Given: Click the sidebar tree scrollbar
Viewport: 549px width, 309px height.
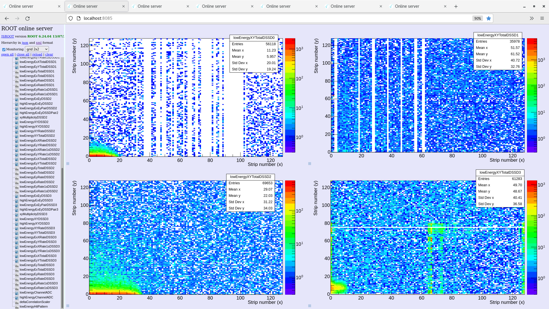Looking at the screenshot, I should 62,237.
